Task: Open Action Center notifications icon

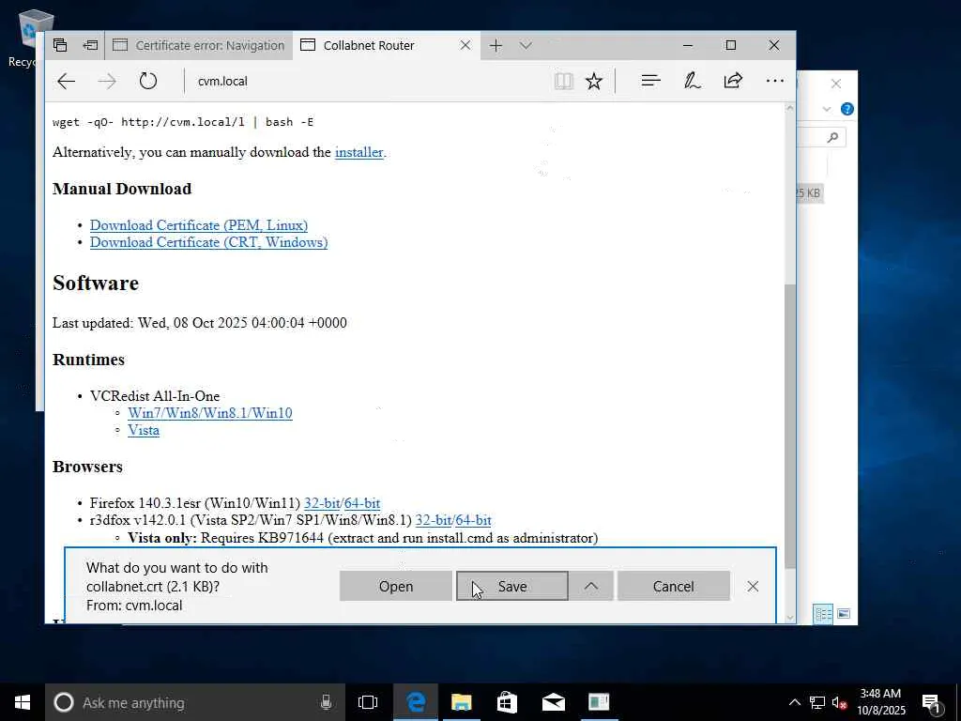Action: pyautogui.click(x=932, y=703)
